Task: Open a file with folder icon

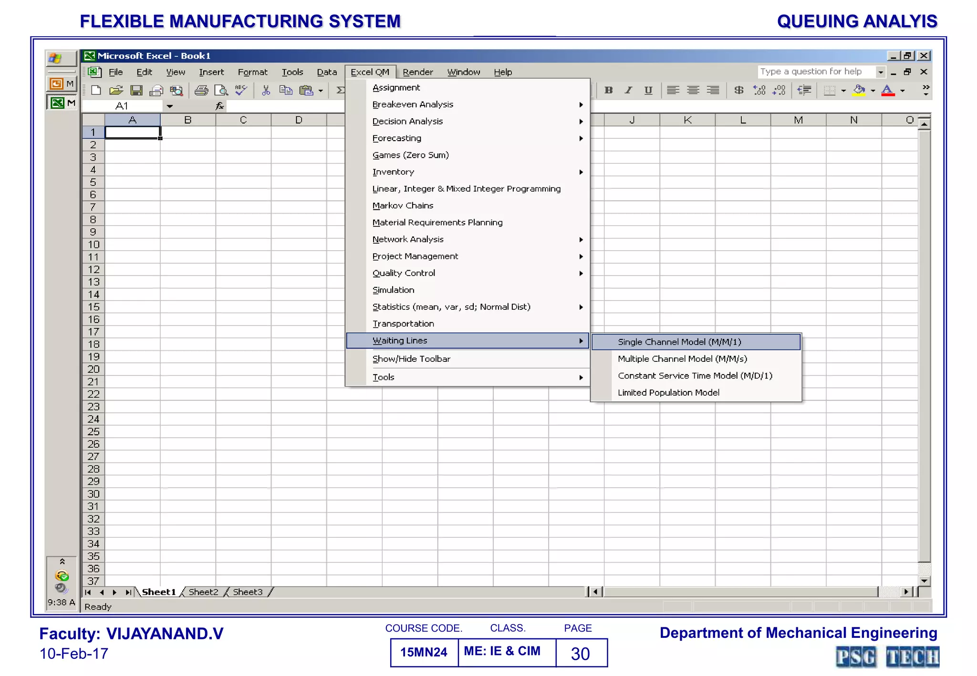Action: click(116, 91)
